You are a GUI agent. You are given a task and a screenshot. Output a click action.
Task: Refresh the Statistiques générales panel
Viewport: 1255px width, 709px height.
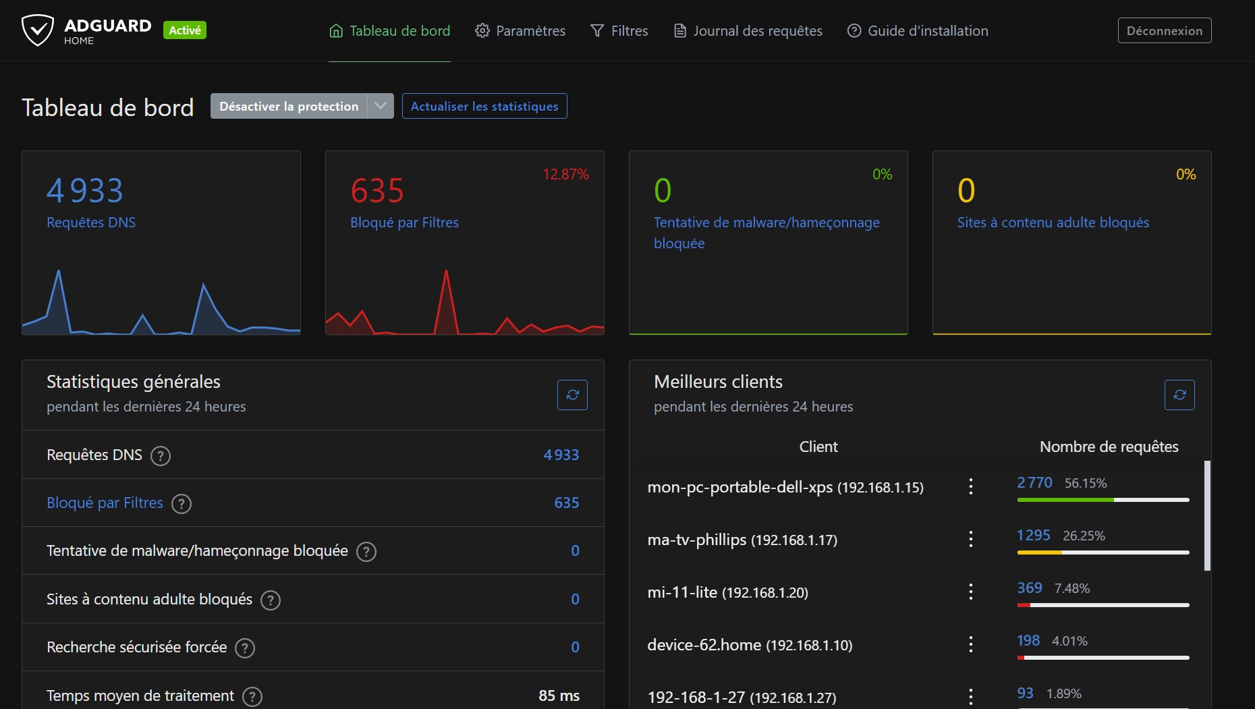point(572,395)
